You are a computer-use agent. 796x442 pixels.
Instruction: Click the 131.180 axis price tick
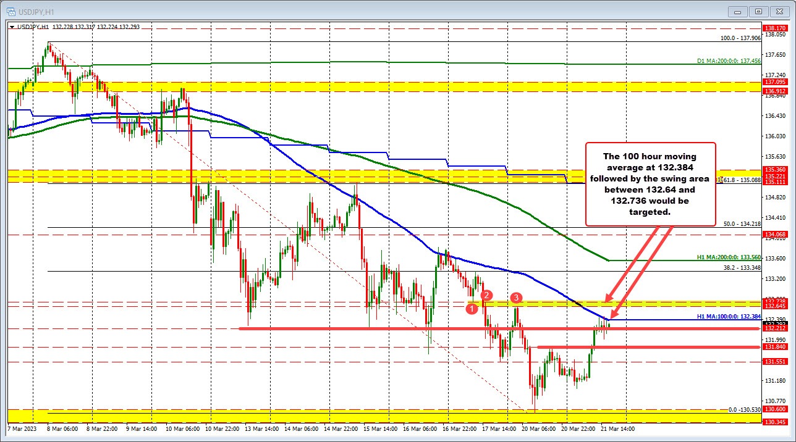click(774, 381)
